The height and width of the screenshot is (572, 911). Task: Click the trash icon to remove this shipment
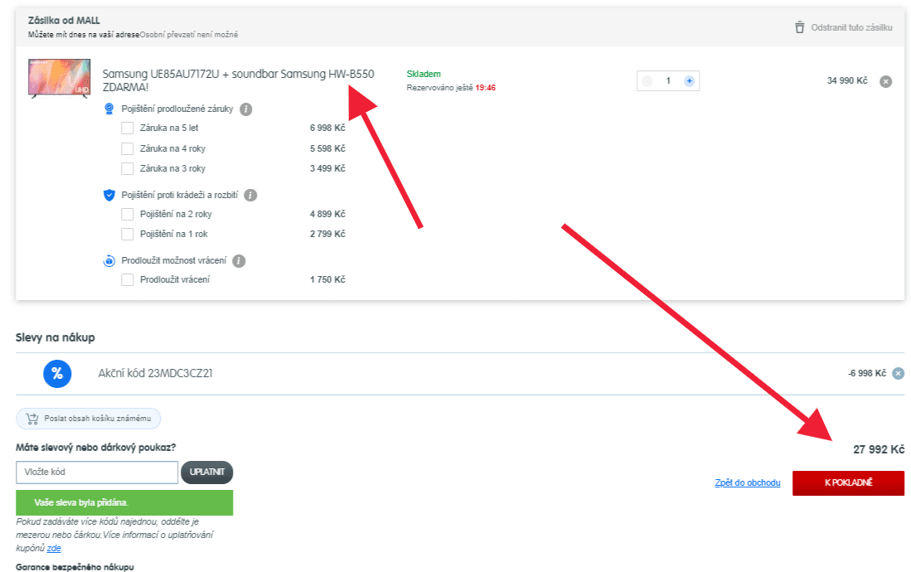[799, 27]
